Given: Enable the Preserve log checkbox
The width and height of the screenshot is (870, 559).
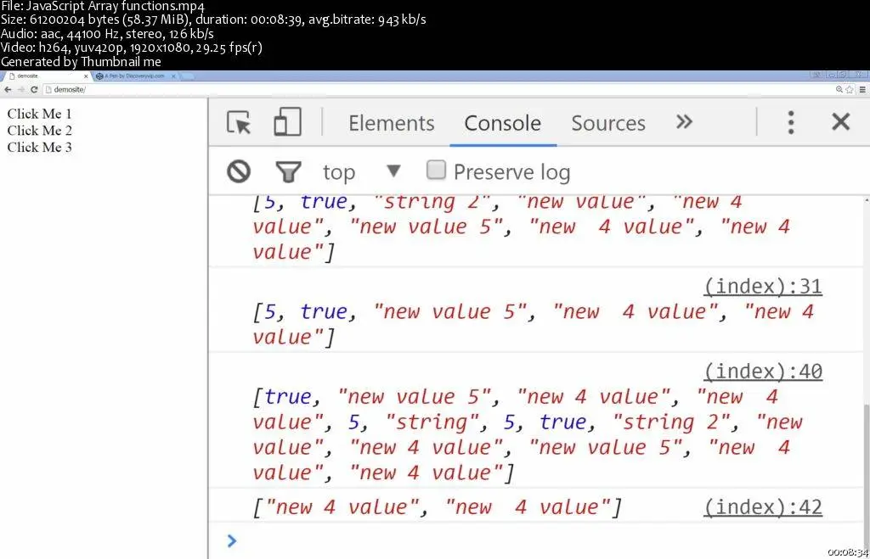Looking at the screenshot, I should [x=436, y=170].
